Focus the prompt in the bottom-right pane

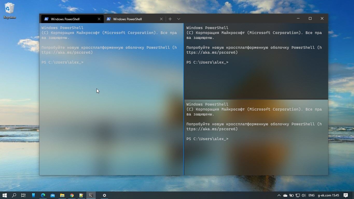tap(207, 139)
